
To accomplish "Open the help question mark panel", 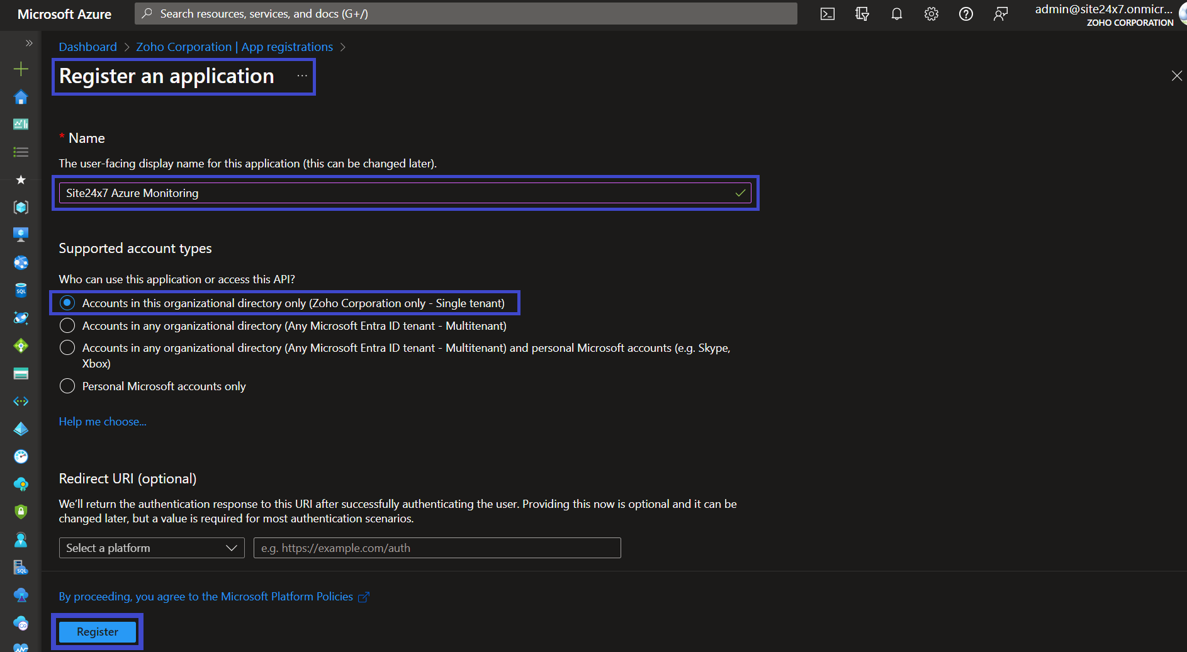I will coord(966,14).
